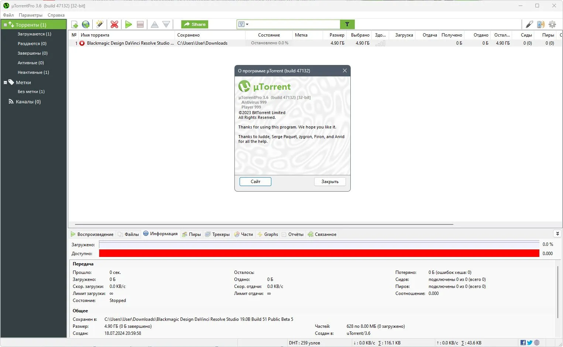This screenshot has width=563, height=347.
Task: Click the red Доступно availability bar
Action: [319, 253]
